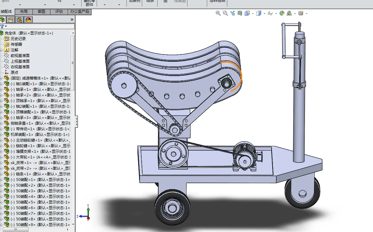Expand the 机架装配<1> tree node
373x232 pixels.
coord(1,134)
